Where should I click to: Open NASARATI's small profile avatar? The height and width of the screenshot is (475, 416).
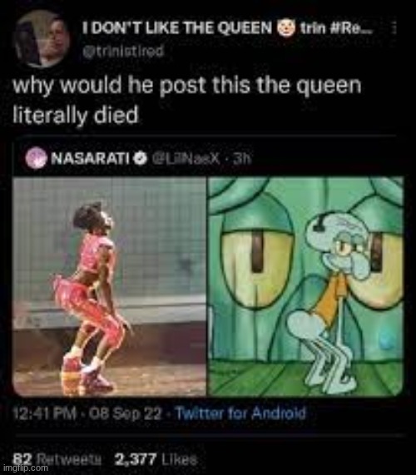click(x=37, y=158)
